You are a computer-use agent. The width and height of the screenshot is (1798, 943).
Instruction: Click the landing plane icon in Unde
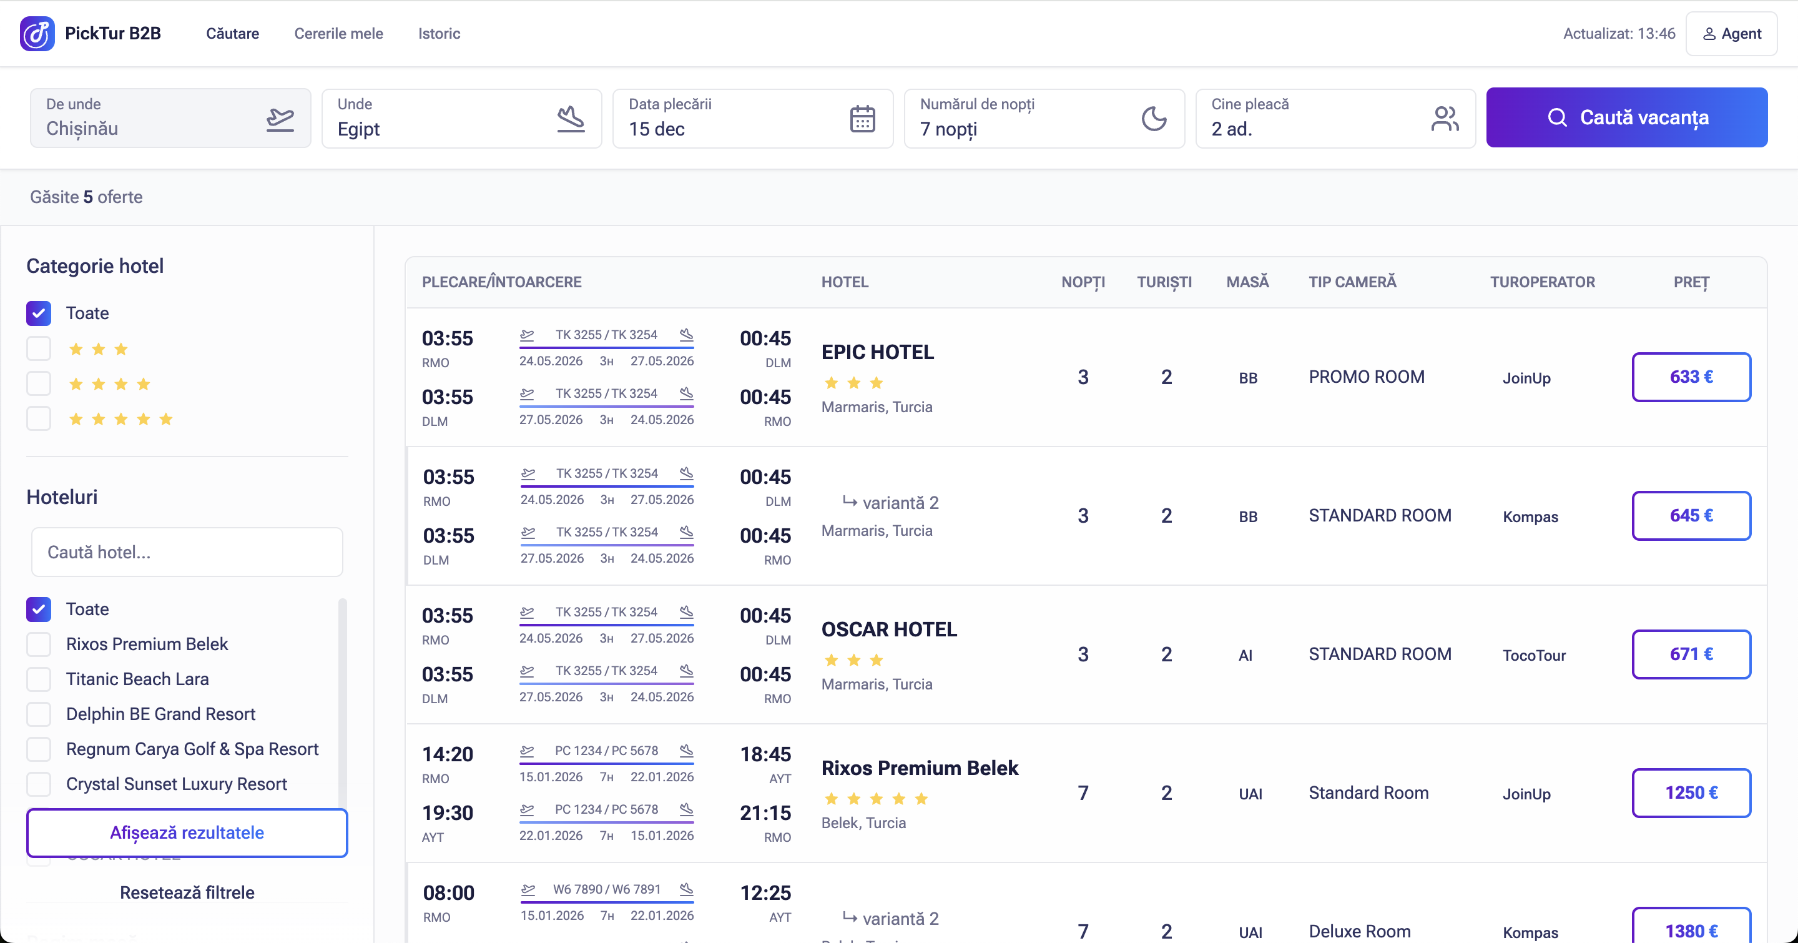(570, 119)
